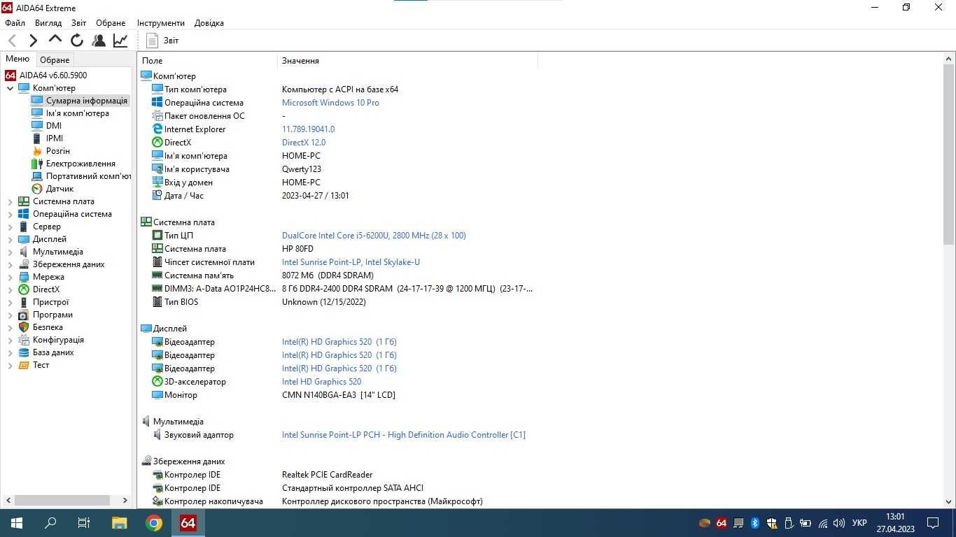Select the Конфігурація tree item
This screenshot has height=537, width=956.
[x=58, y=340]
